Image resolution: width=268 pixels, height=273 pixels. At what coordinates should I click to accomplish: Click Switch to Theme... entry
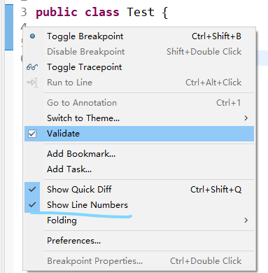click(x=139, y=118)
